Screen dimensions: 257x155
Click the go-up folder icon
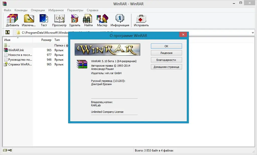(8, 32)
